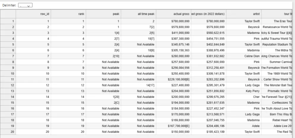Open the Delimiter dropdown
295x138 pixels.
pos(25,5)
